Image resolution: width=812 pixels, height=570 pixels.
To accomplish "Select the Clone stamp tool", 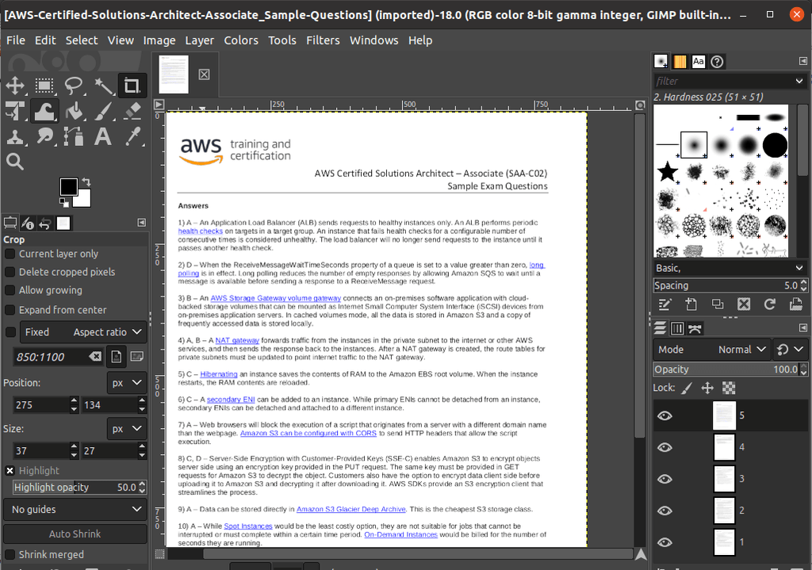I will pos(15,136).
